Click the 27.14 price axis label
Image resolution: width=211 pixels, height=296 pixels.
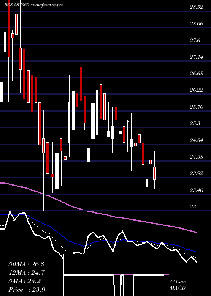pos(197,57)
